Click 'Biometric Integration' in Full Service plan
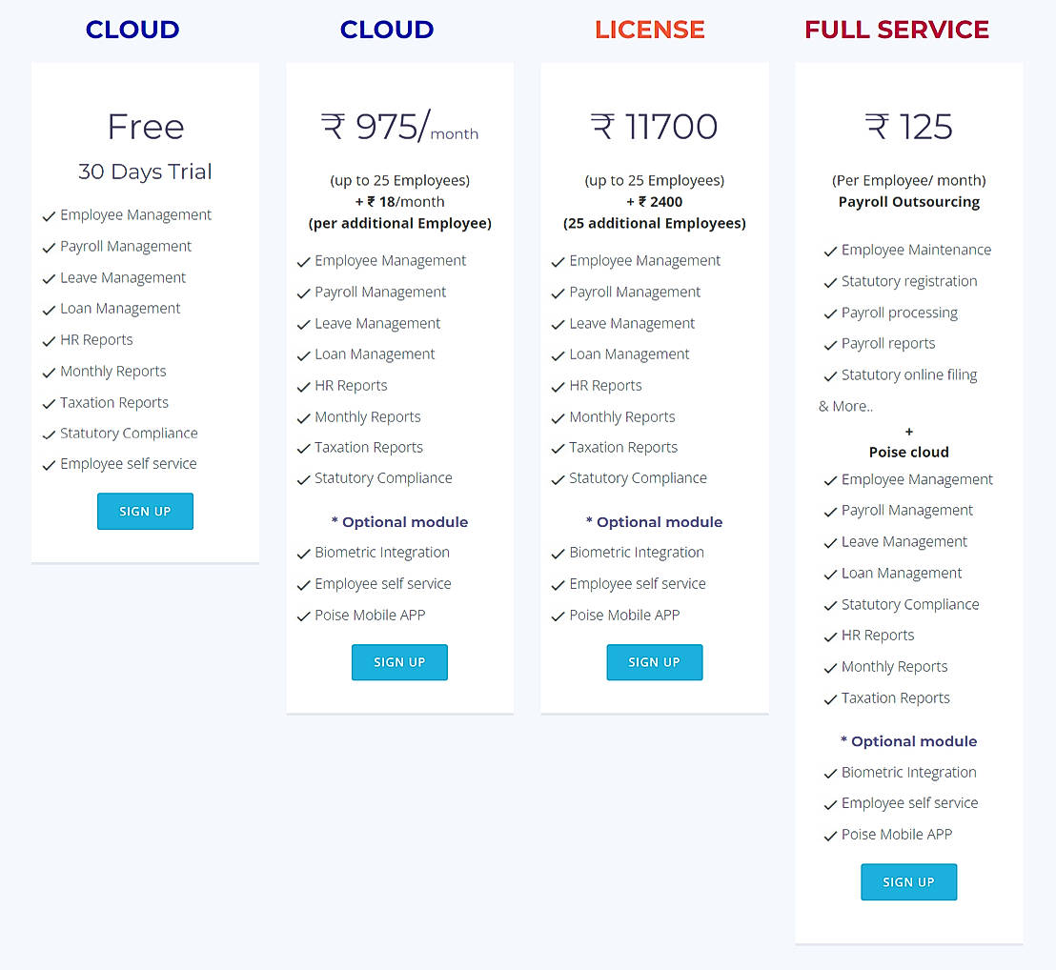The height and width of the screenshot is (970, 1056). click(x=909, y=773)
